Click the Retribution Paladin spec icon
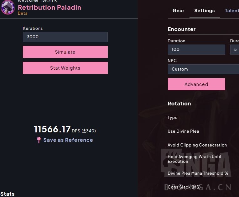The width and height of the screenshot is (239, 197). click(8, 8)
